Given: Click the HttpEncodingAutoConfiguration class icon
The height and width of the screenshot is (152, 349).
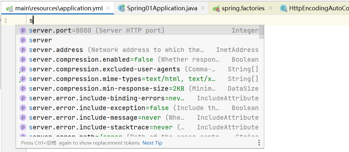Looking at the screenshot, I should [x=284, y=8].
